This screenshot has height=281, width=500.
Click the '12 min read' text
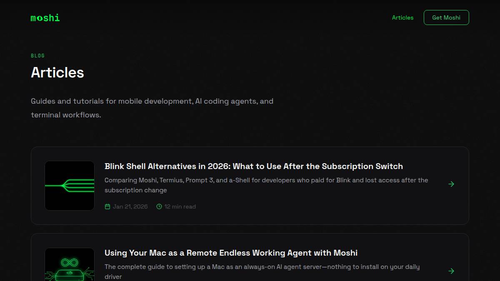[180, 206]
